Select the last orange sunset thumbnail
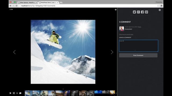The width and height of the screenshot is (172, 96). 113,93
